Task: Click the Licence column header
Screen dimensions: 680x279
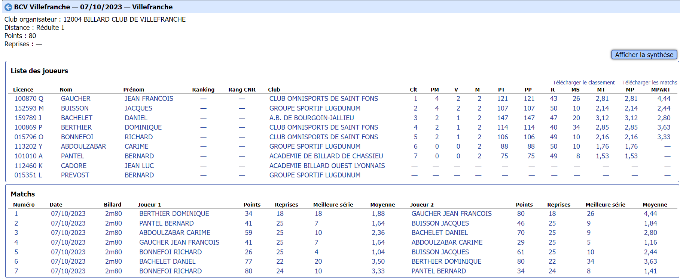Action: [23, 90]
